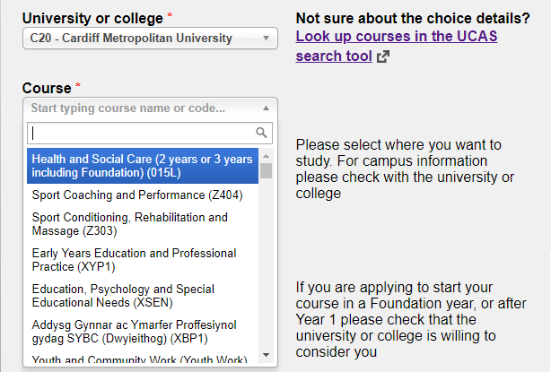Click the course list scroll down arrow

coord(266,356)
